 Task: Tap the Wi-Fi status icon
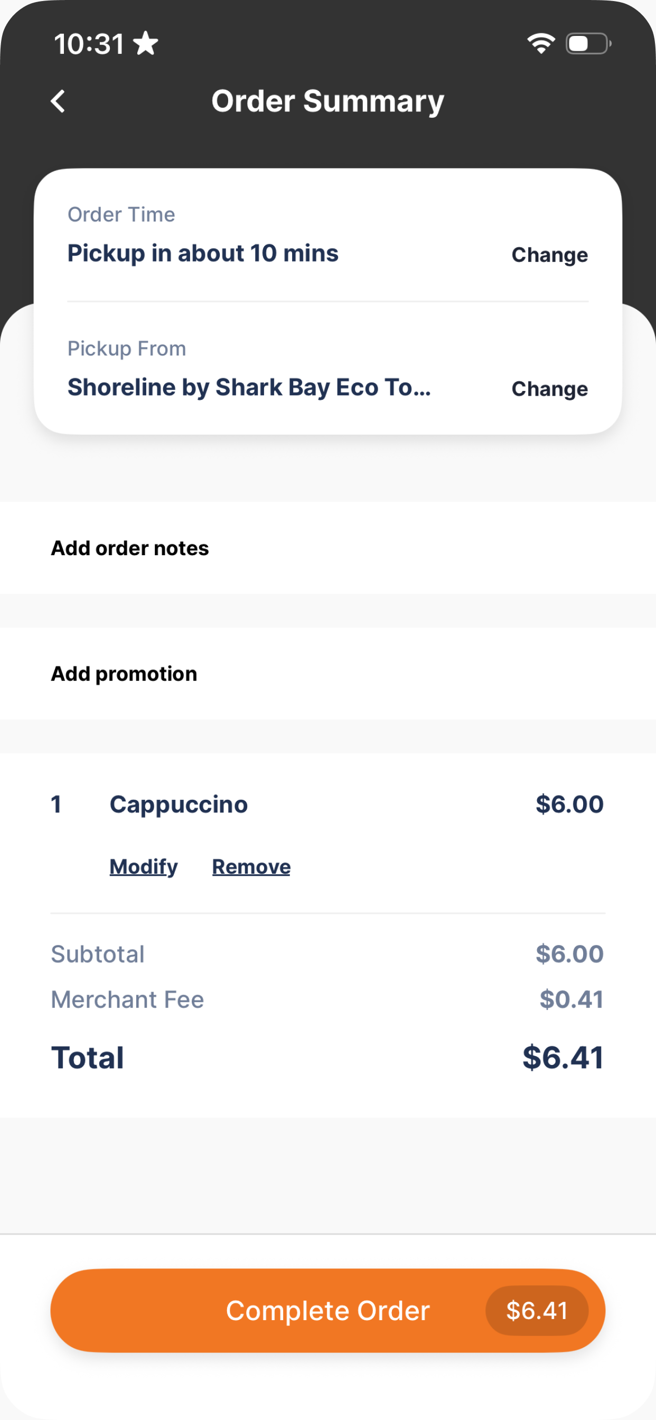point(541,43)
